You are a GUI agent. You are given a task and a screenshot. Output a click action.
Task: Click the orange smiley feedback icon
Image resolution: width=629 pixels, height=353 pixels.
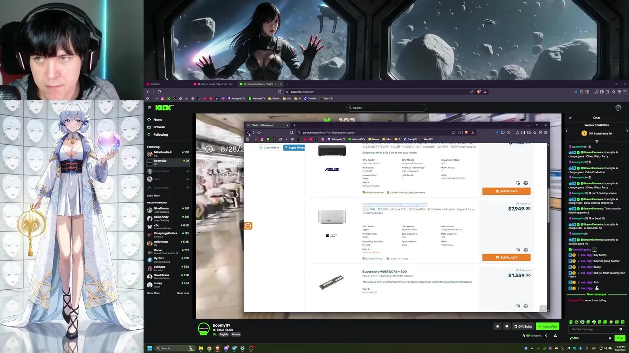(x=248, y=226)
